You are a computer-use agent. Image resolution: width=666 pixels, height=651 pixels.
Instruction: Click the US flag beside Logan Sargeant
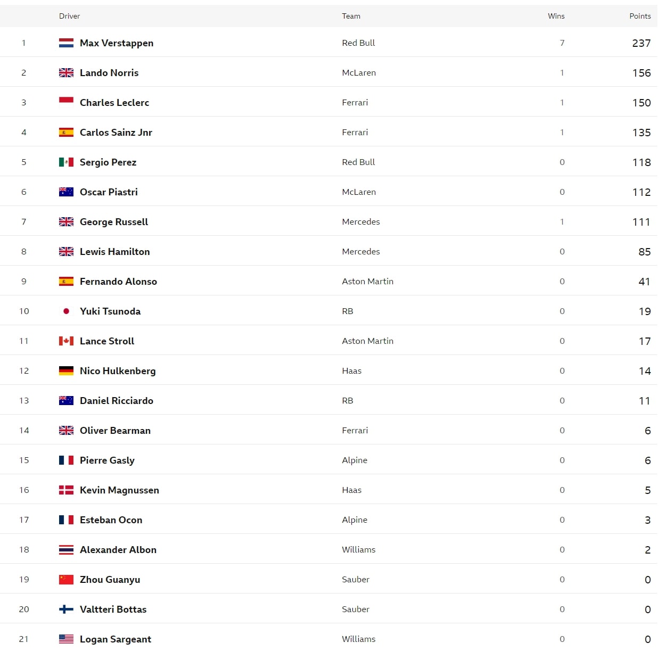click(x=66, y=639)
